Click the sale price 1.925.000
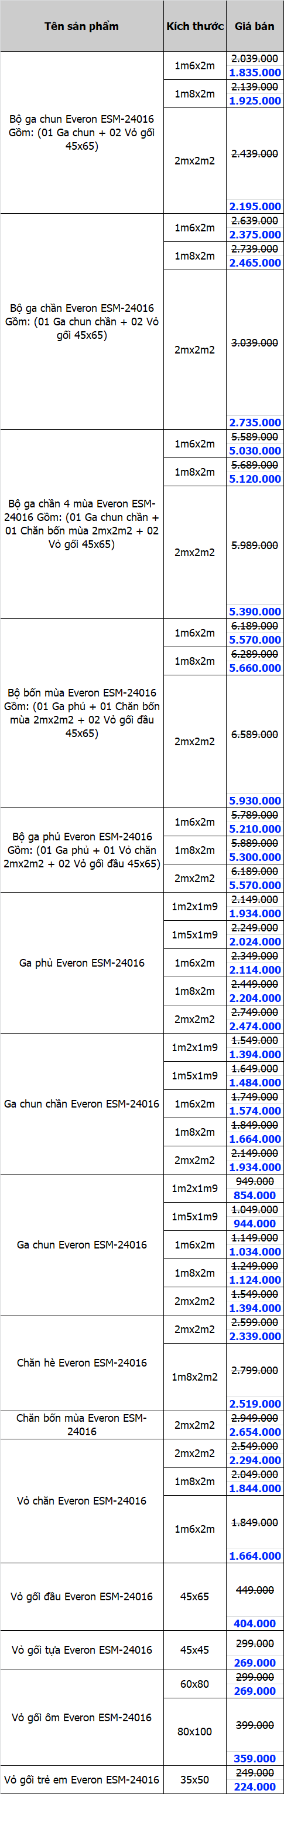This screenshot has height=1834, width=284. click(x=255, y=101)
